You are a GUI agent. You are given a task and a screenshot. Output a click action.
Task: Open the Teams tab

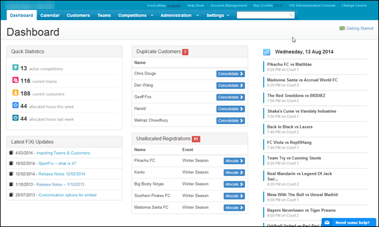104,15
